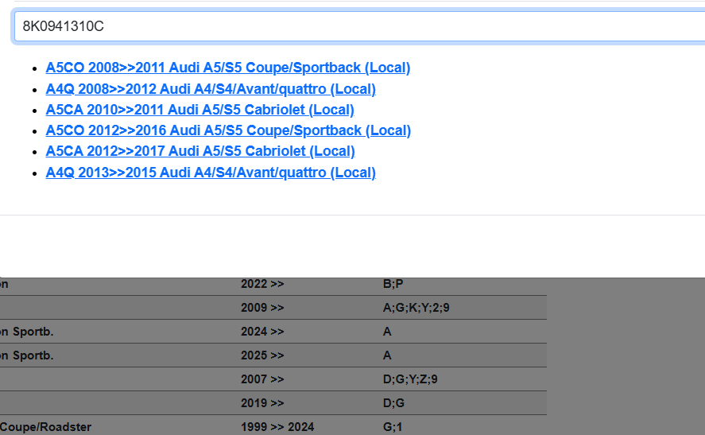Select the "2025 >>" year cell
705x435 pixels.
(x=262, y=355)
